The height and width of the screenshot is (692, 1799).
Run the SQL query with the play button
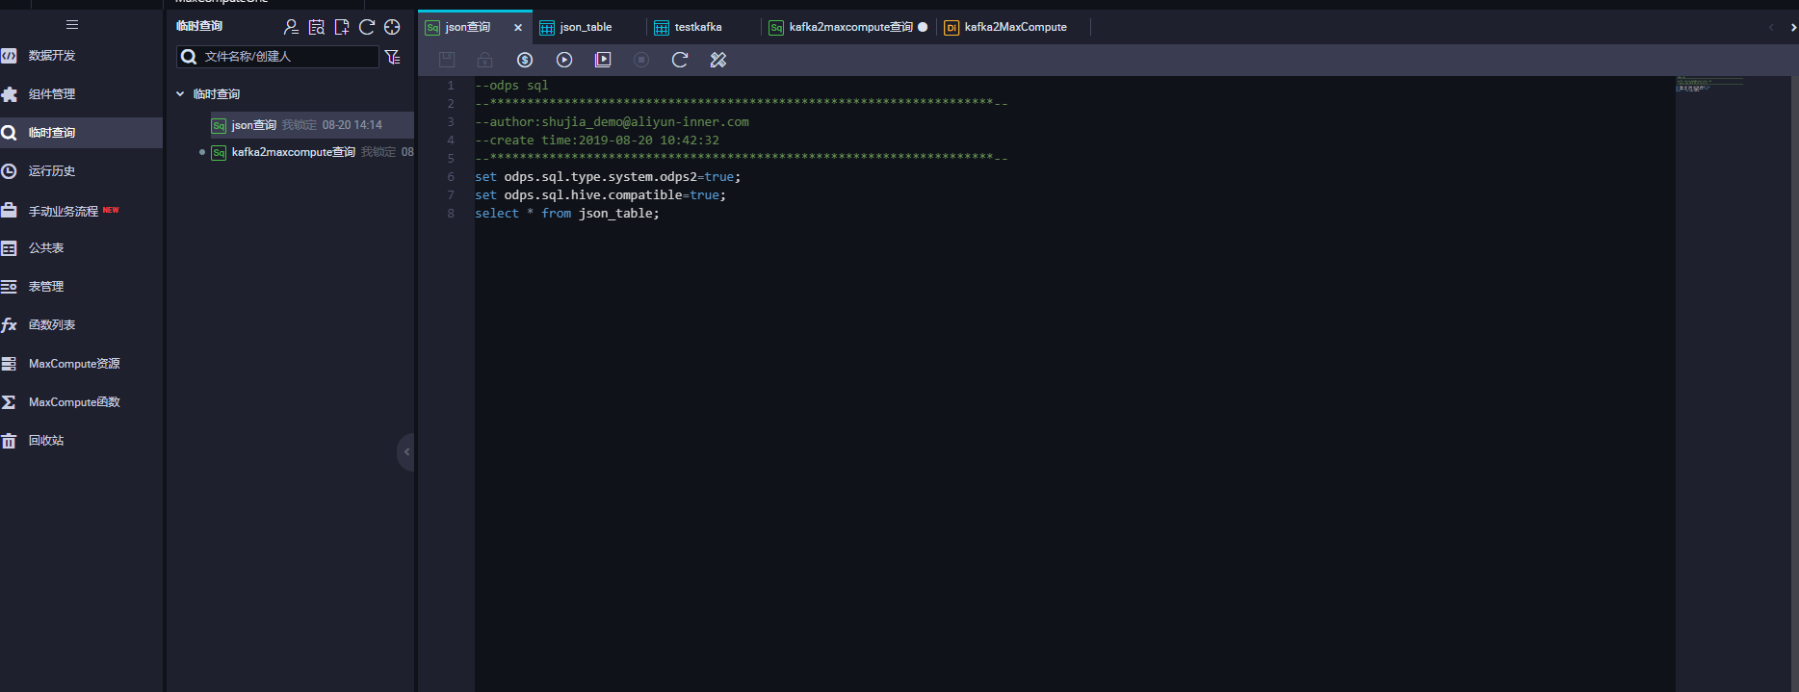tap(564, 60)
